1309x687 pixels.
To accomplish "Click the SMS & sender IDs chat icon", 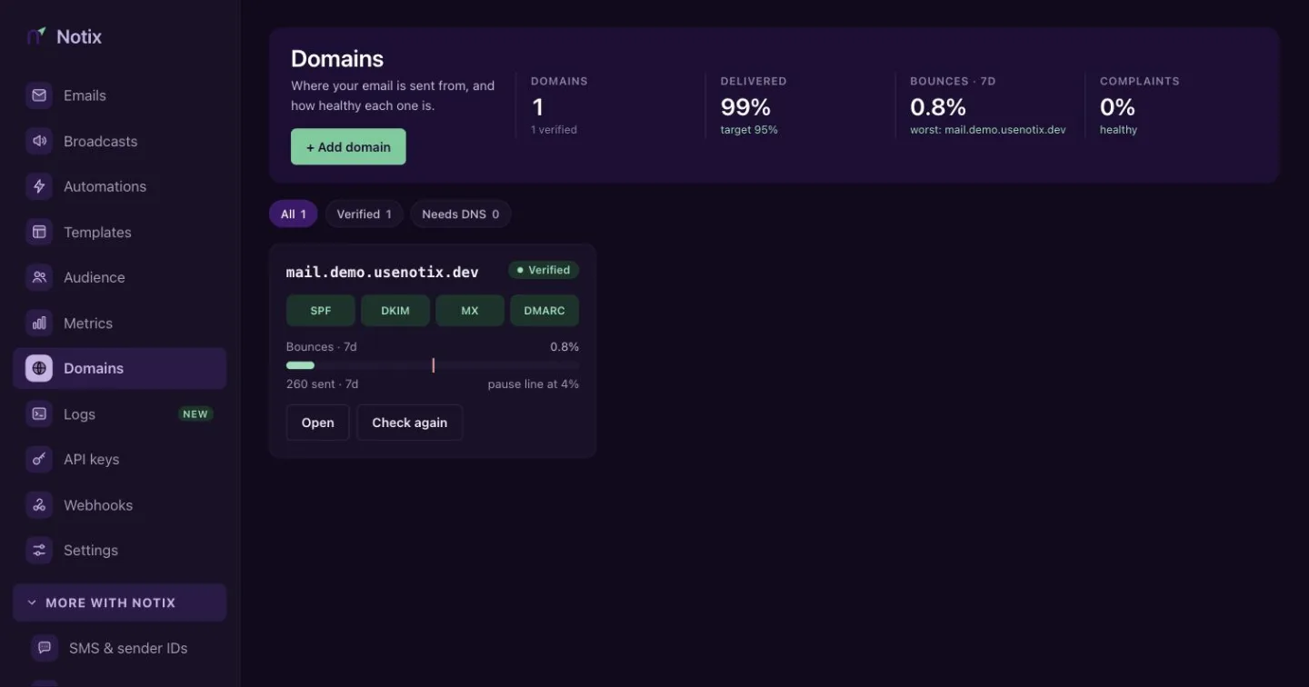I will click(x=45, y=648).
